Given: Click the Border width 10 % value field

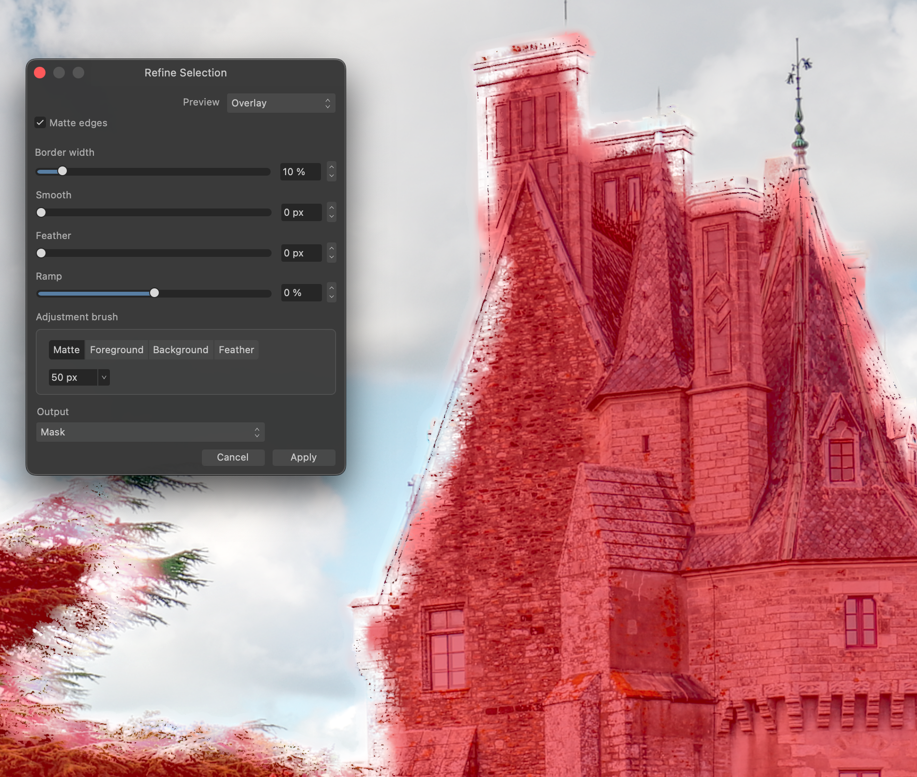Looking at the screenshot, I should [x=301, y=172].
